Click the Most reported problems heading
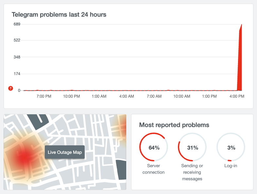 (174, 125)
